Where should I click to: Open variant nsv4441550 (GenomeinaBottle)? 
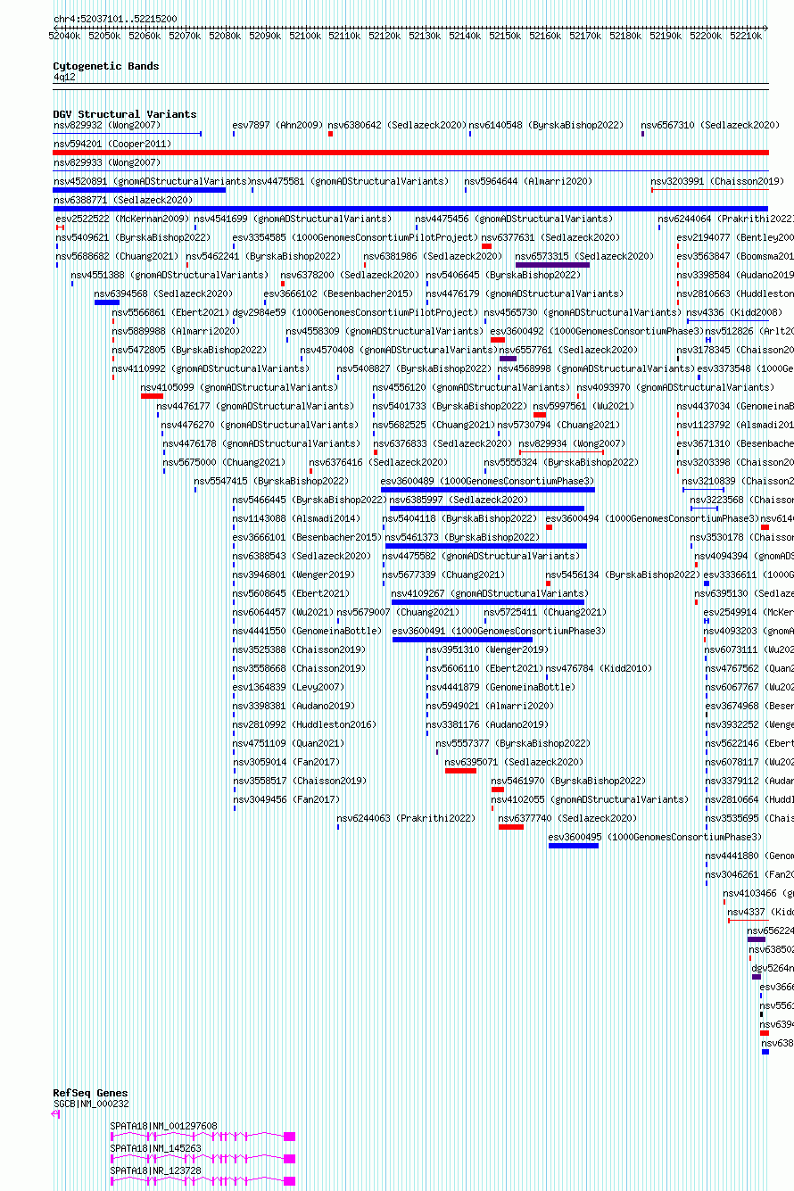(307, 631)
